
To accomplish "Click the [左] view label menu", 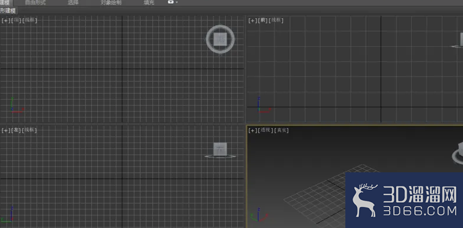I will pyautogui.click(x=16, y=130).
